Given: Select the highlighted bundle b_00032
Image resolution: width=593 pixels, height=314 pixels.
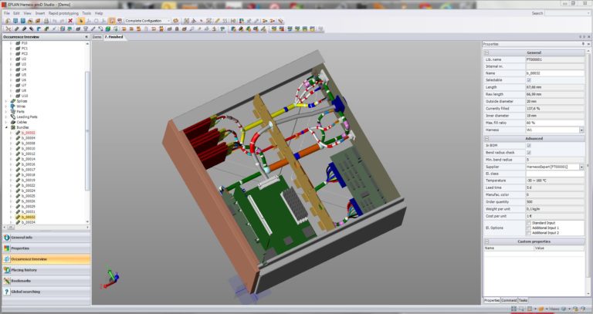Looking at the screenshot, I should click(29, 218).
